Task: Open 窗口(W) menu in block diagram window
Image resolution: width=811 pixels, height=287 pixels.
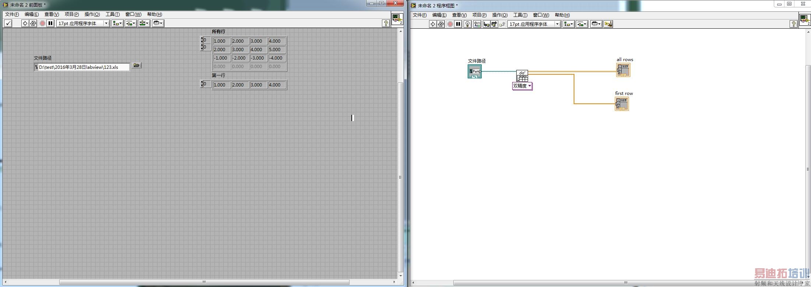Action: (541, 15)
